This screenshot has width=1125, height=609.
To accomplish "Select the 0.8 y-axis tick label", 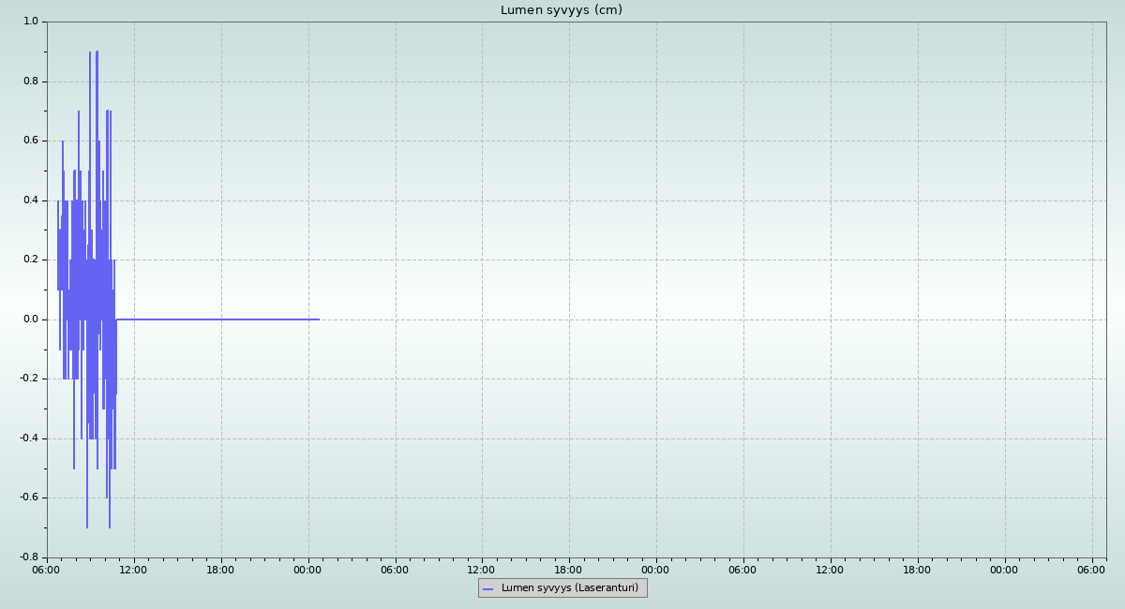I will (x=31, y=82).
